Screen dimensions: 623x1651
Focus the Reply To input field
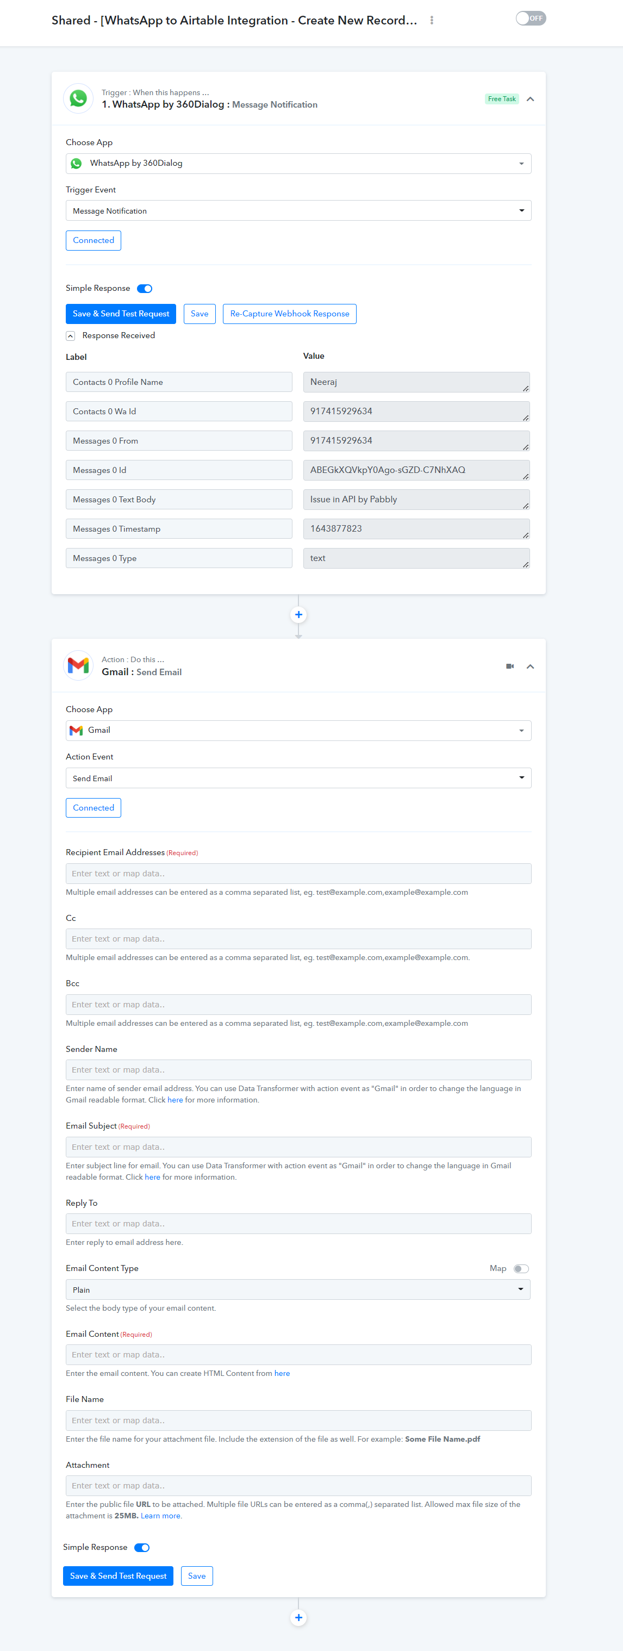pos(298,1224)
